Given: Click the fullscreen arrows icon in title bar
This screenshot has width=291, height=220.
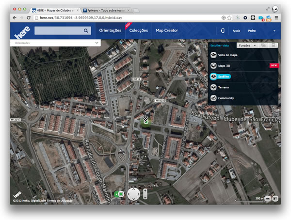Looking at the screenshot, I should (x=268, y=9).
